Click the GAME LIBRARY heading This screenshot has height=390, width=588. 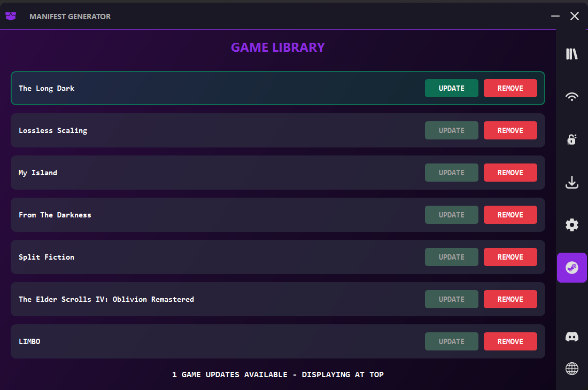click(x=277, y=48)
